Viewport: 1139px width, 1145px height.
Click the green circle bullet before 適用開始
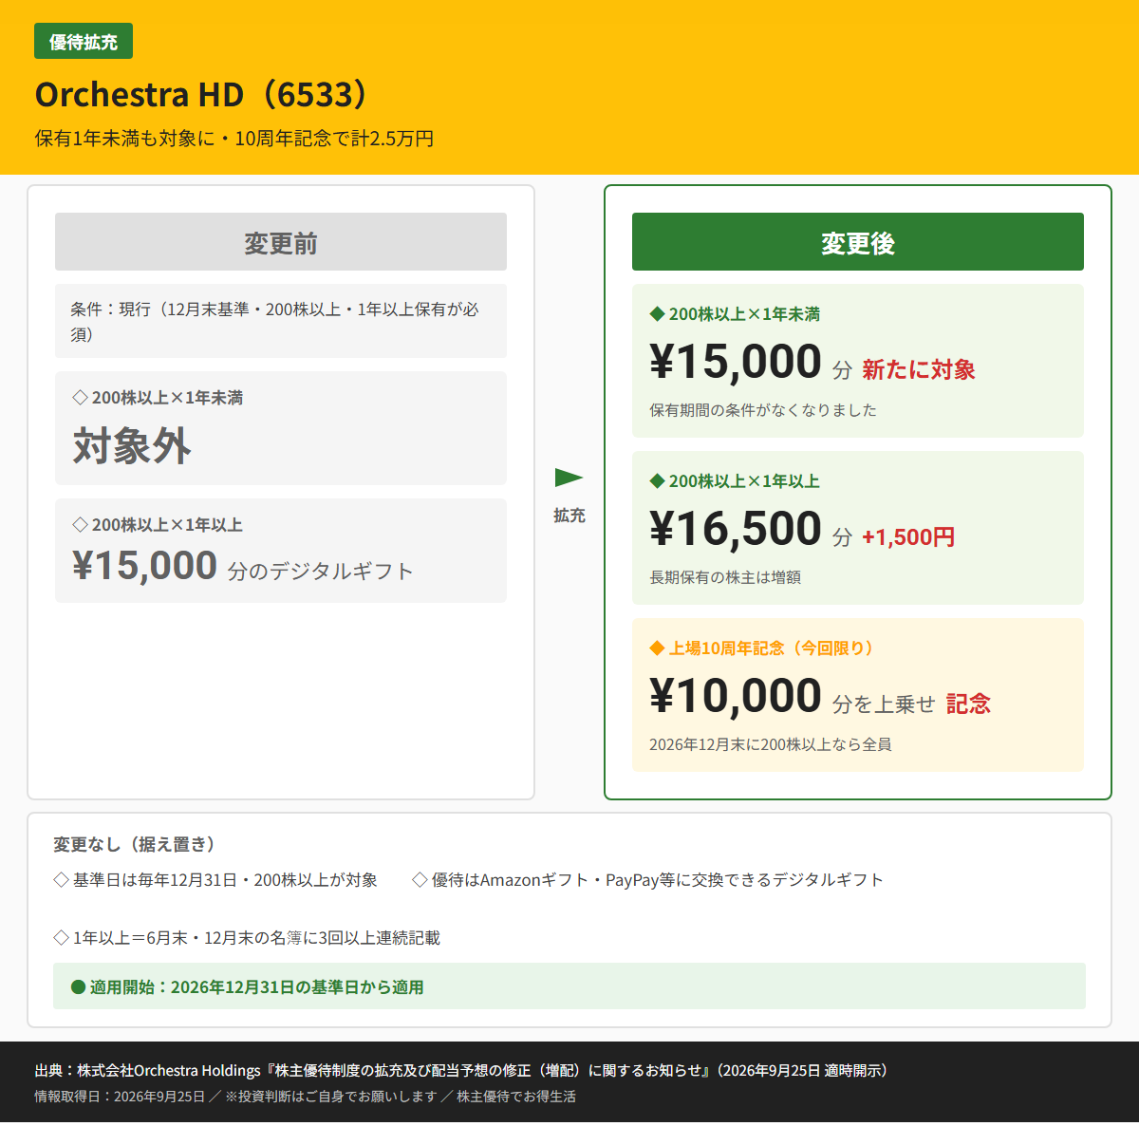pyautogui.click(x=79, y=987)
